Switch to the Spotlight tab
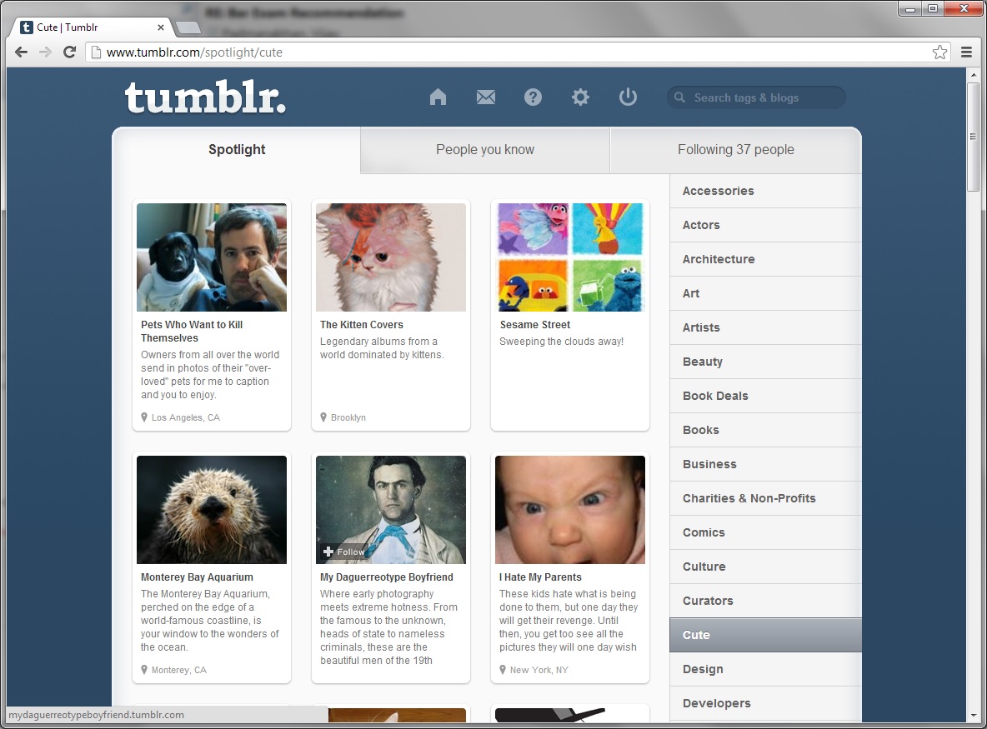 (x=237, y=150)
